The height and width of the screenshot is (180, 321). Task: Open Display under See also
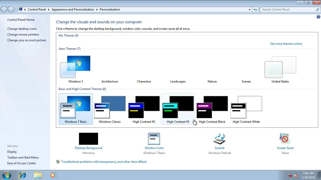[x=12, y=152]
